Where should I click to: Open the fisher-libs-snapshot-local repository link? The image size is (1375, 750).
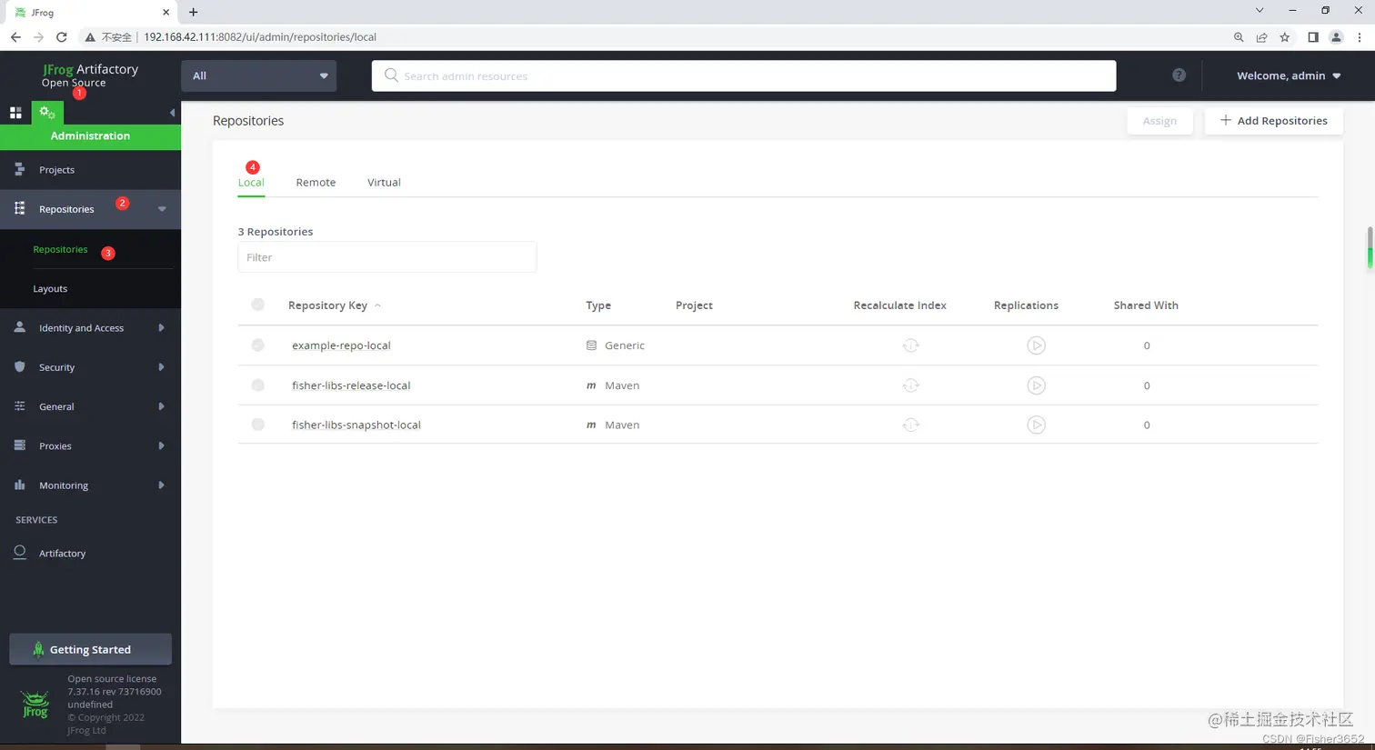[x=356, y=425]
